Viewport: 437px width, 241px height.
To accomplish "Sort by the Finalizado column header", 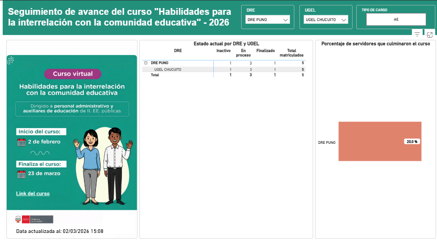I will [265, 51].
